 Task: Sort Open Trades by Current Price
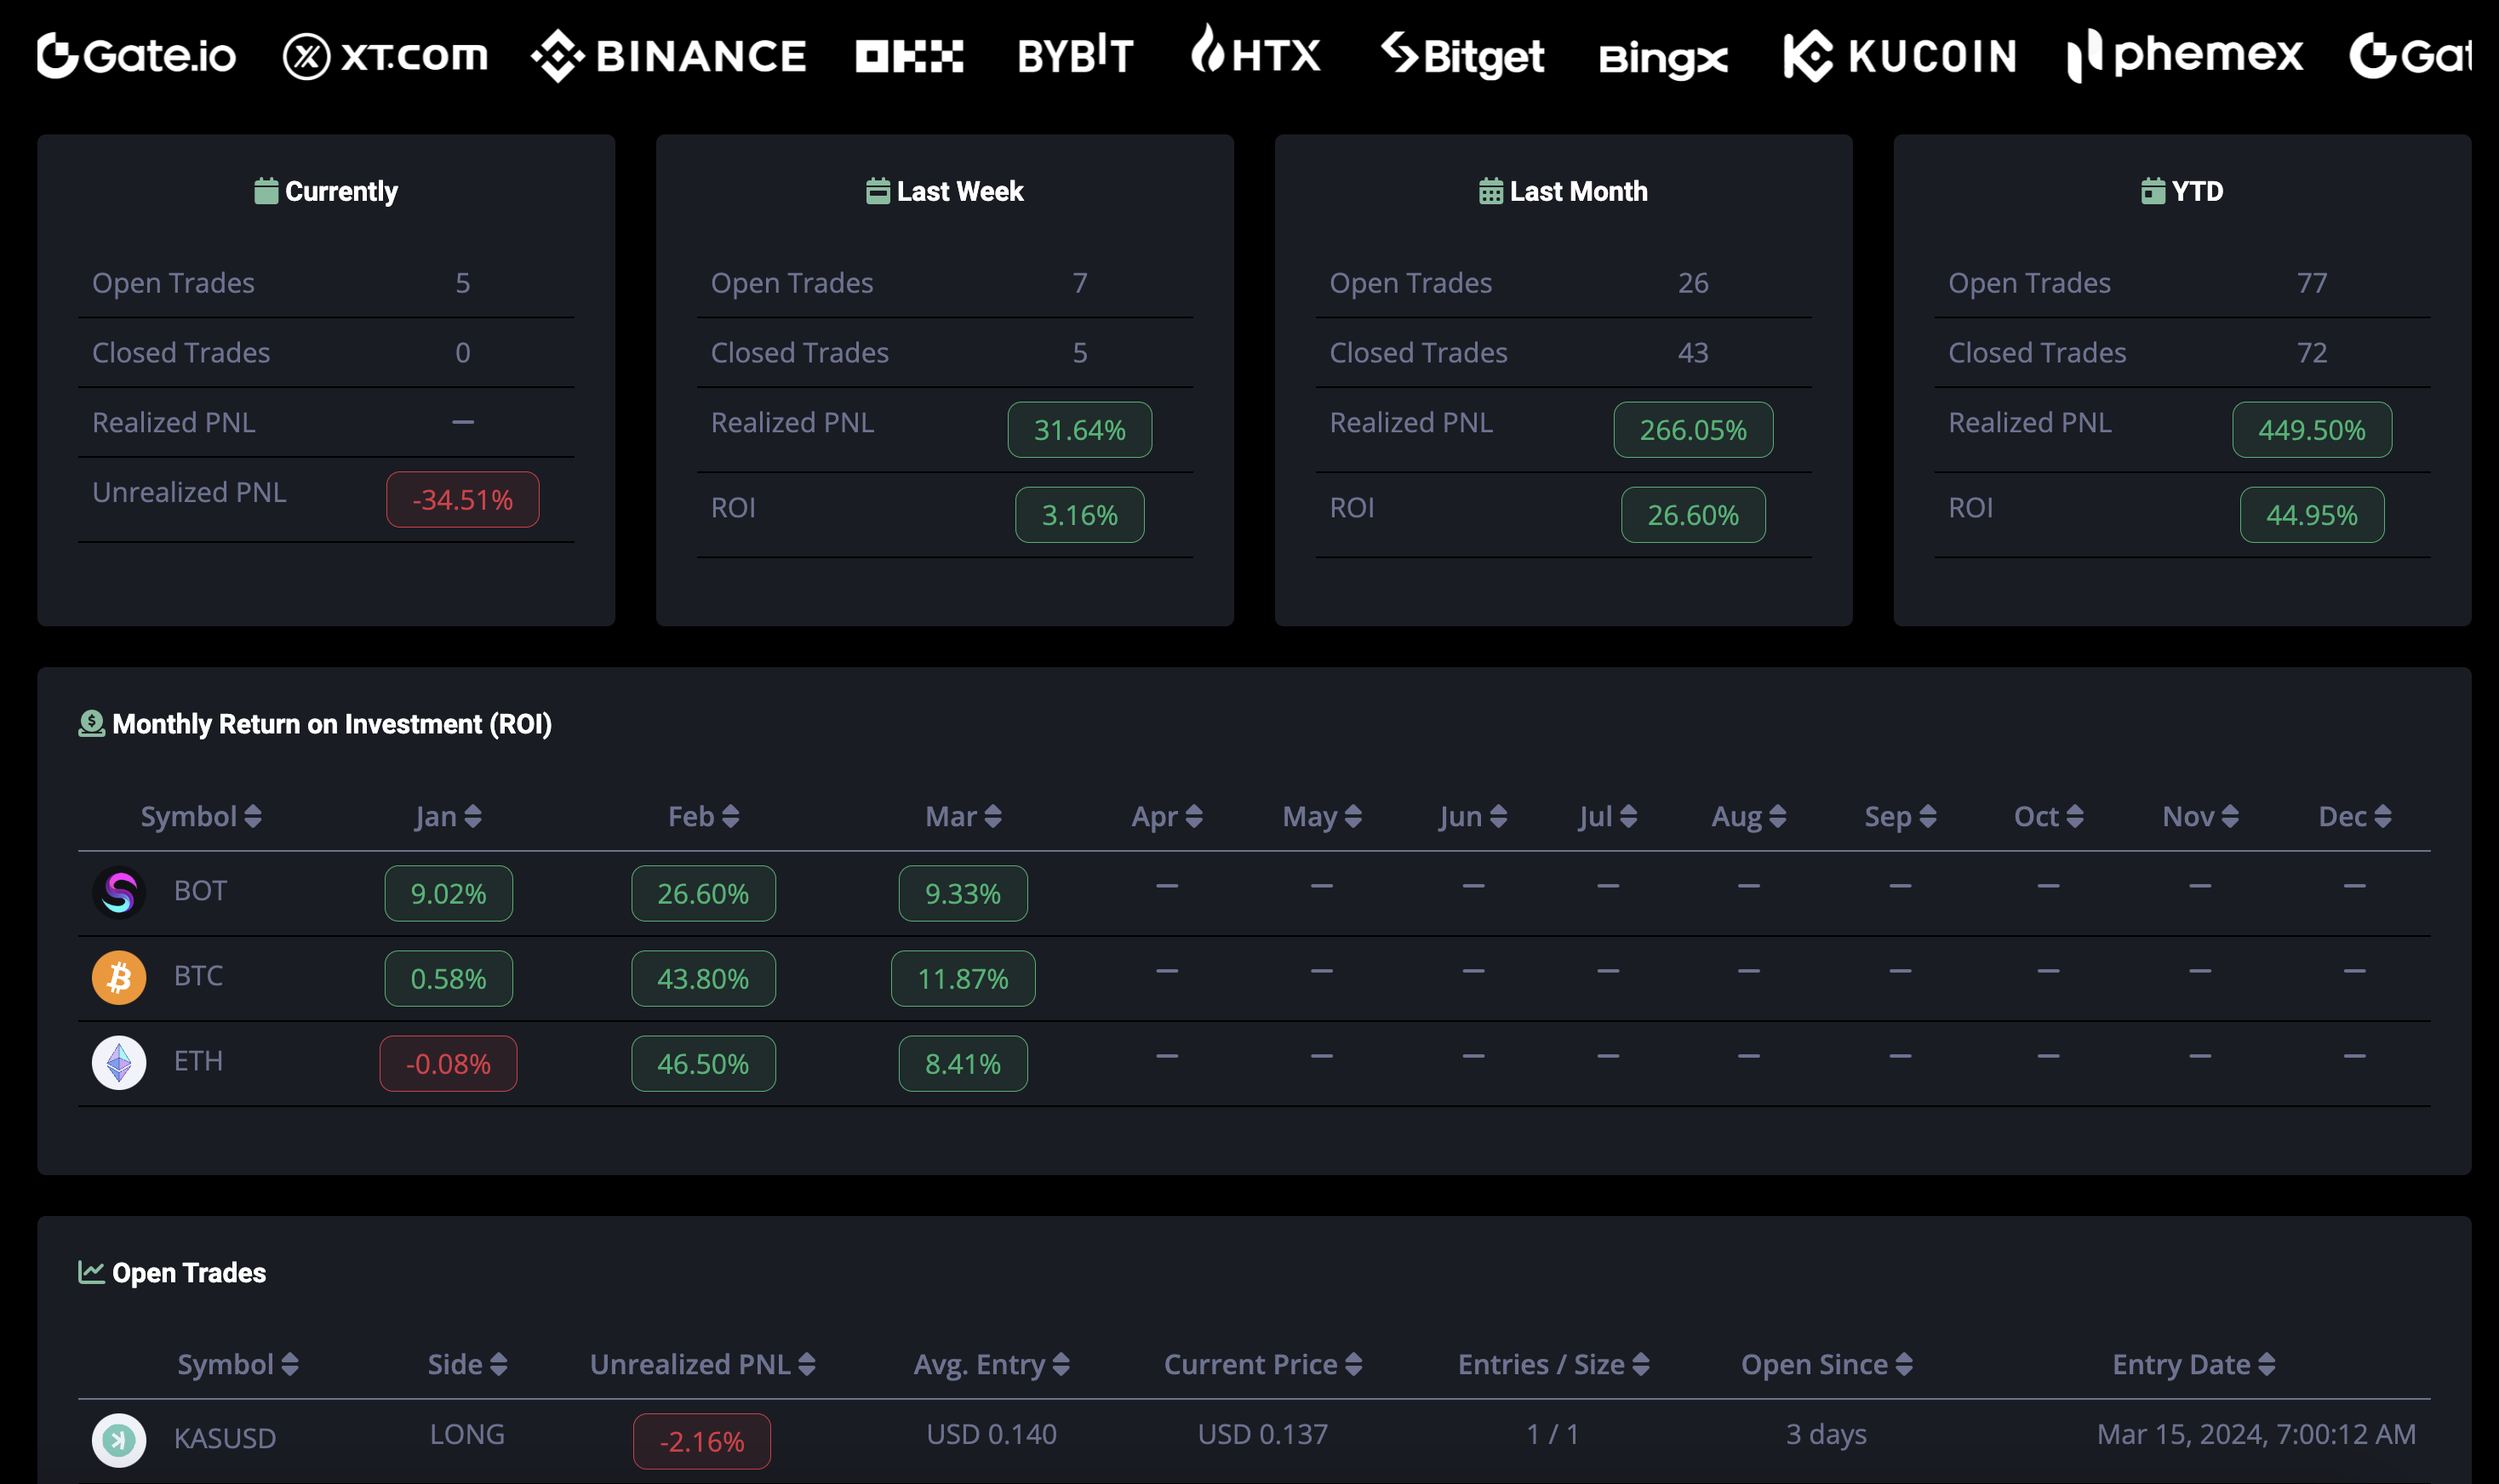[1263, 1364]
